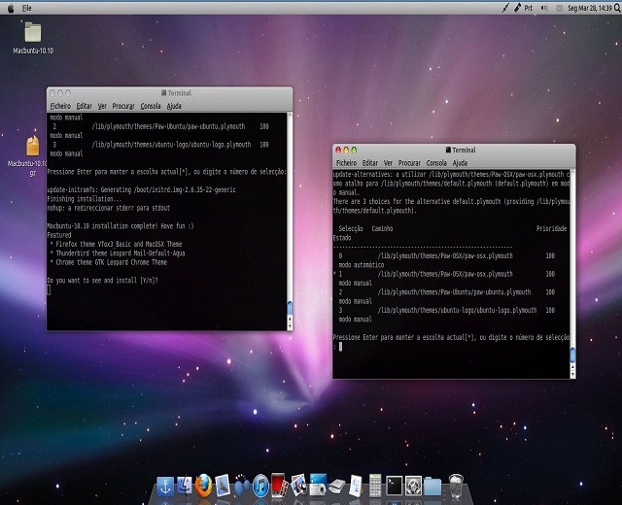
Task: Open the Apple logo menu
Action: 10,7
